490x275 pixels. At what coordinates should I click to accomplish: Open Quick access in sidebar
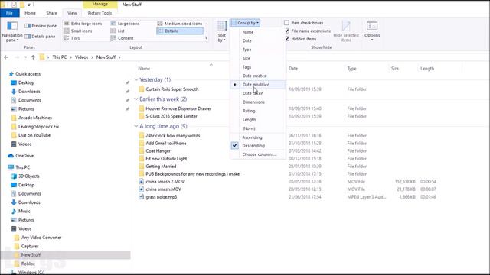(x=24, y=74)
